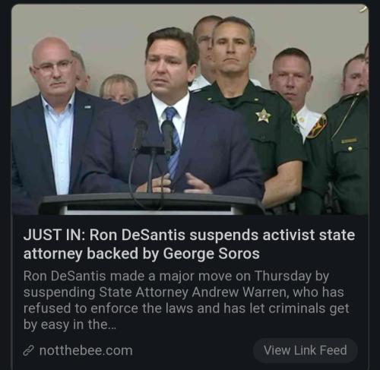Click the chain link icon beside notthebee.com

pyautogui.click(x=28, y=351)
